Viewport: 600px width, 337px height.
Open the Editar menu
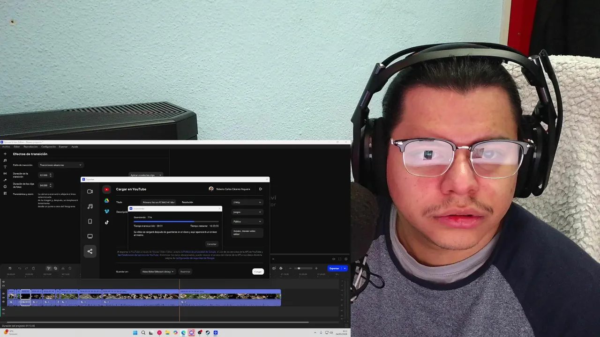pos(17,147)
